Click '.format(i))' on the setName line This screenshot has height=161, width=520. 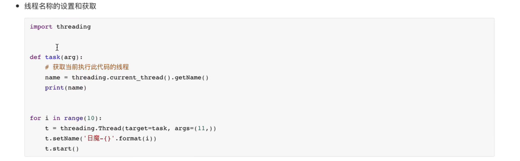[136, 138]
